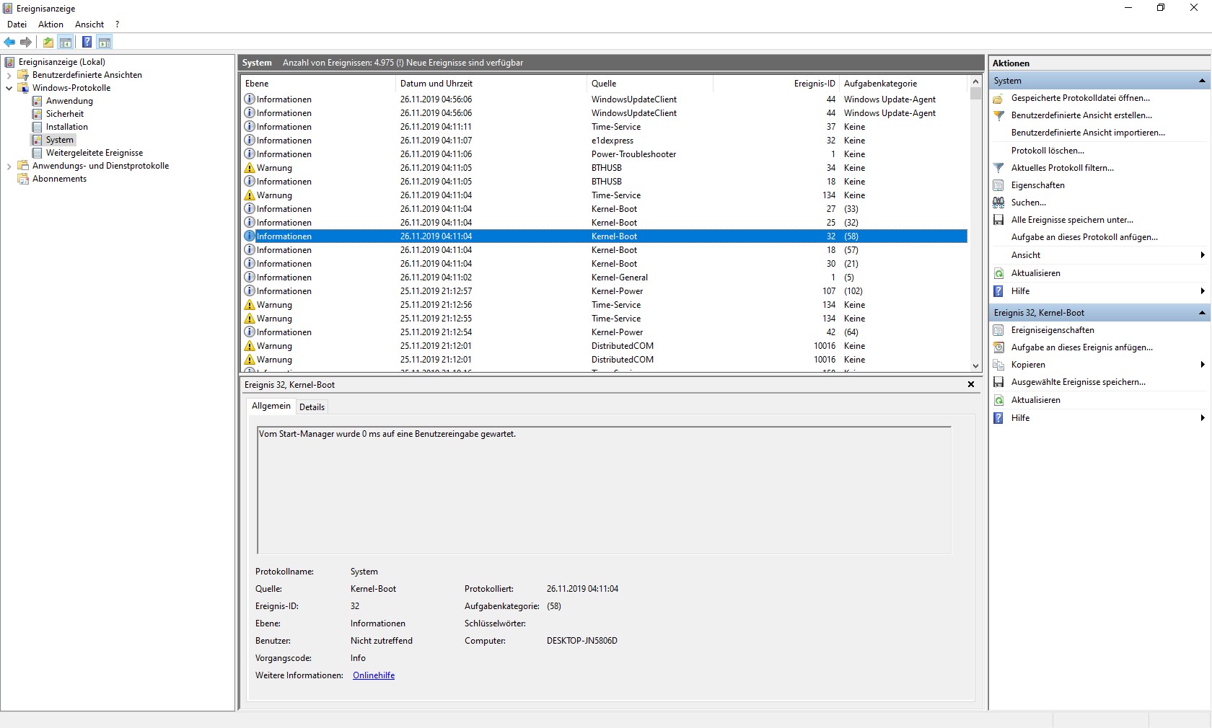Click the attach task to event icon
1212x728 pixels.
point(998,347)
